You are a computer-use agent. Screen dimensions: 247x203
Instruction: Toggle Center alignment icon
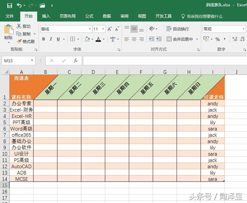pyautogui.click(x=134, y=39)
